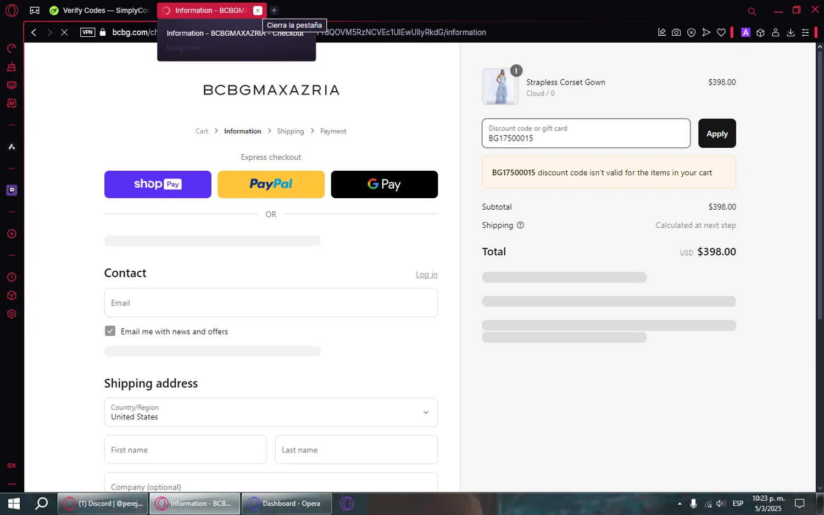Click the Strapless Corset Gown thumbnail
The height and width of the screenshot is (515, 824).
click(500, 87)
